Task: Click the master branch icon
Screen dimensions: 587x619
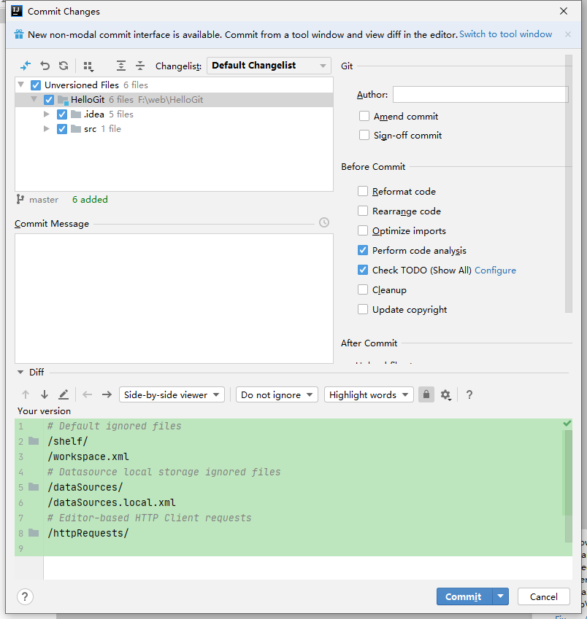Action: click(x=20, y=199)
